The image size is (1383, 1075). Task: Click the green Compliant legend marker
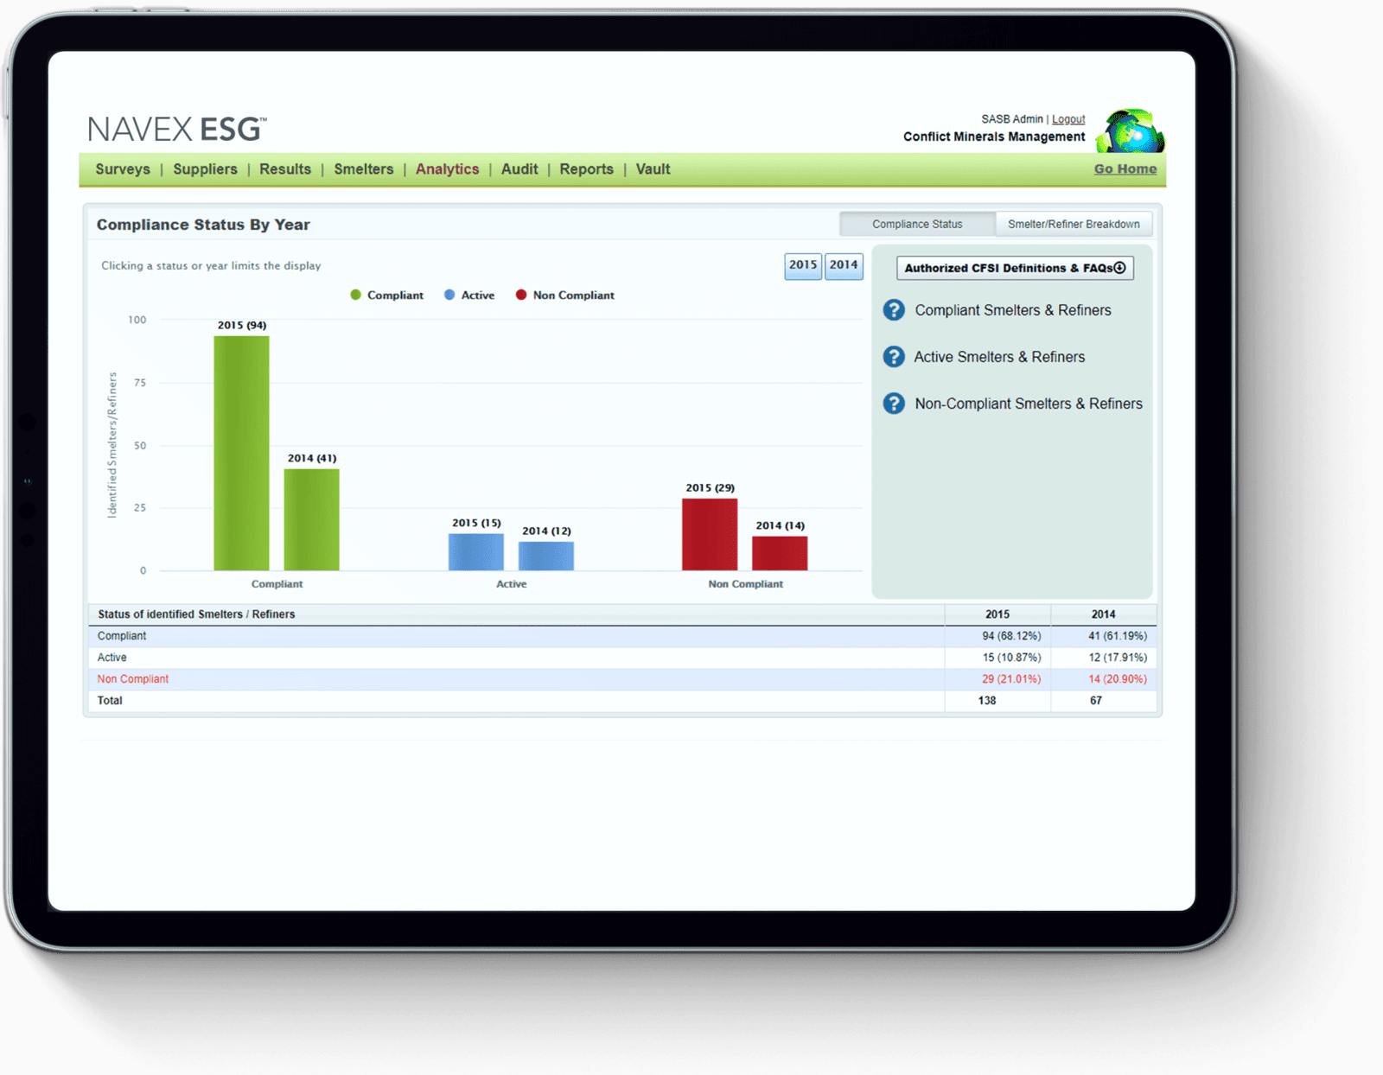tap(354, 295)
